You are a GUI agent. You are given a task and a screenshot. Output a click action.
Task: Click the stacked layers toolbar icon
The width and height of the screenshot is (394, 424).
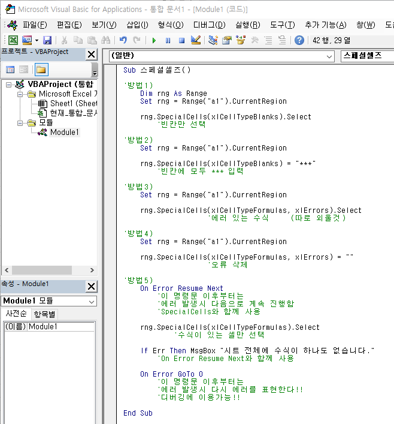[282, 40]
